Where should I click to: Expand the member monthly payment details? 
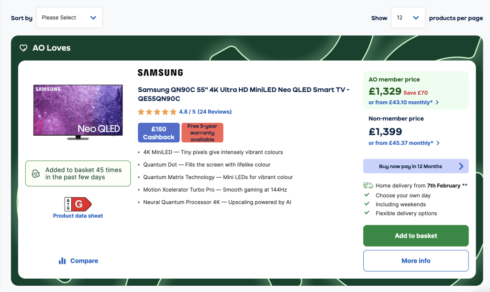(x=403, y=103)
